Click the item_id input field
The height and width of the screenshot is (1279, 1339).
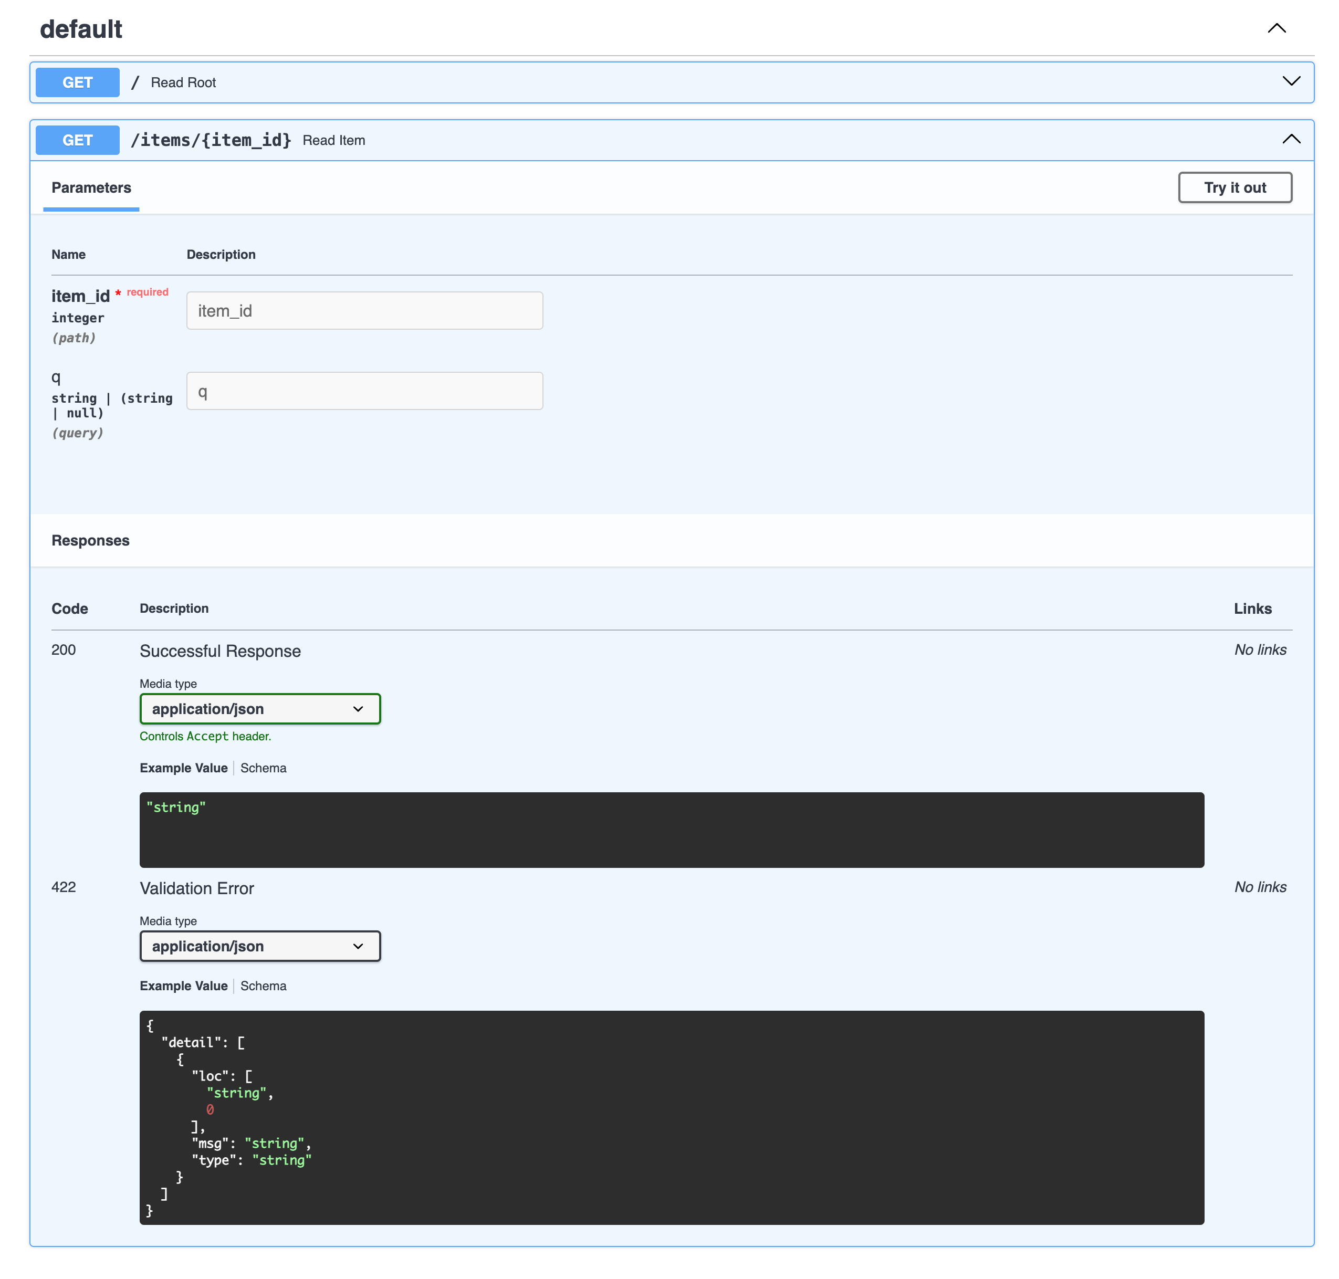click(x=364, y=311)
